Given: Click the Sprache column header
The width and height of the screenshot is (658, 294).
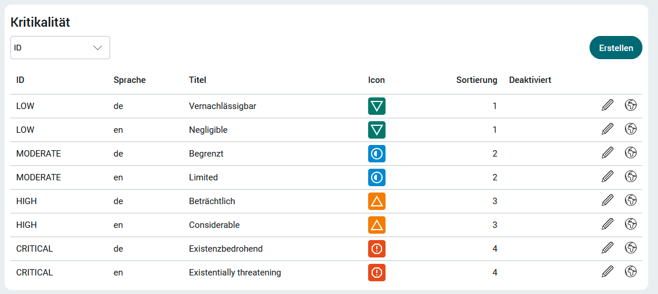Looking at the screenshot, I should tap(130, 80).
